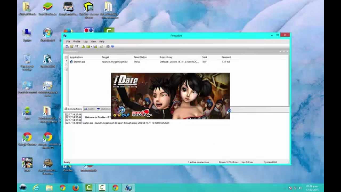This screenshot has width=341, height=192.
Task: Open the Start BlueStacks desktop shortcut
Action: pyautogui.click(x=48, y=8)
